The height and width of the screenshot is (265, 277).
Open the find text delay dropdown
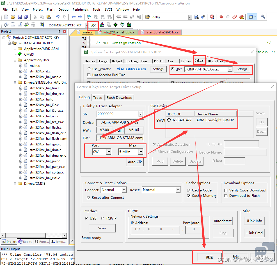pyautogui.click(x=190, y=17)
